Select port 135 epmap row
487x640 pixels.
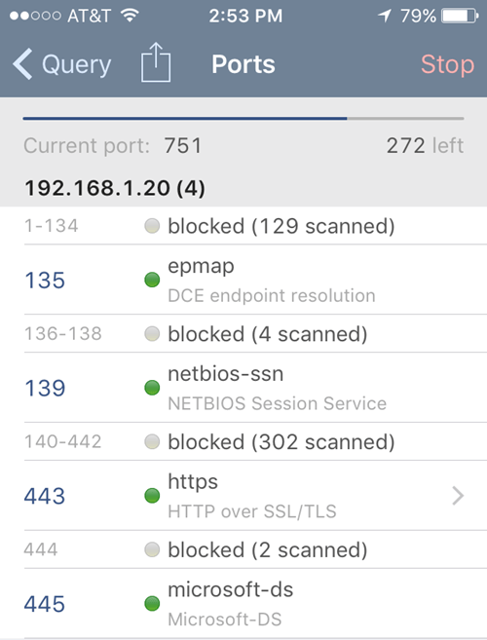[243, 280]
